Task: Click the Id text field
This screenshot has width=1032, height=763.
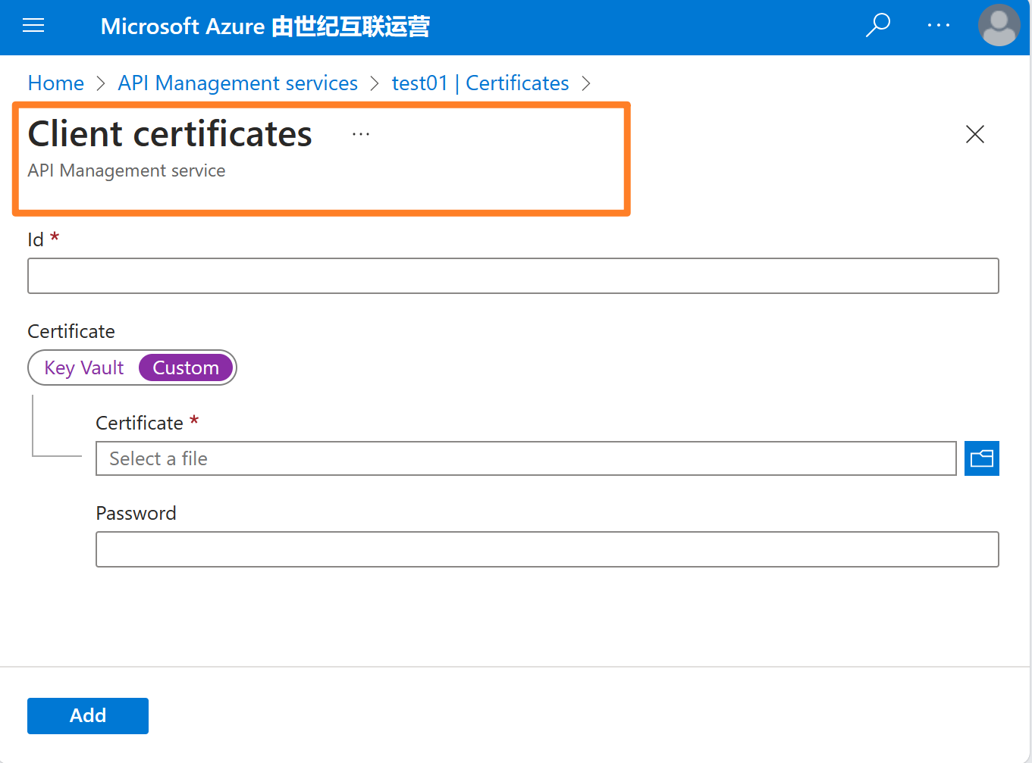Action: click(x=513, y=276)
